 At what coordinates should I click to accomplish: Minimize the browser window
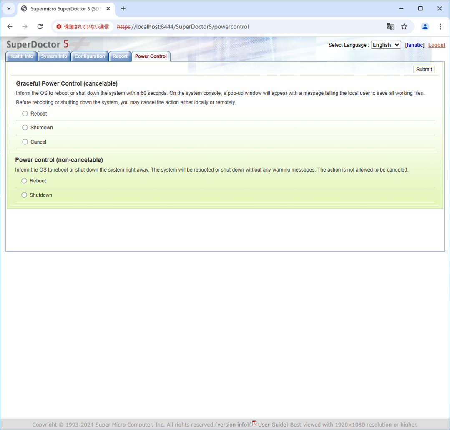click(401, 9)
